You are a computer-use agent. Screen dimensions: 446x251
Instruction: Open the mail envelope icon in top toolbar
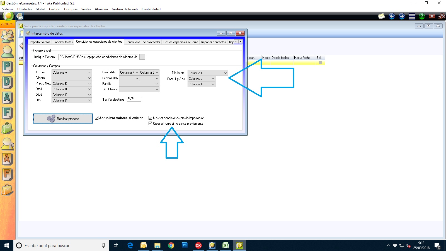click(381, 16)
